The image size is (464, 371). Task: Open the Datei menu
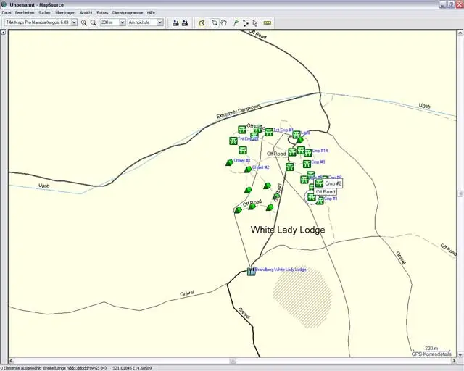[7, 13]
